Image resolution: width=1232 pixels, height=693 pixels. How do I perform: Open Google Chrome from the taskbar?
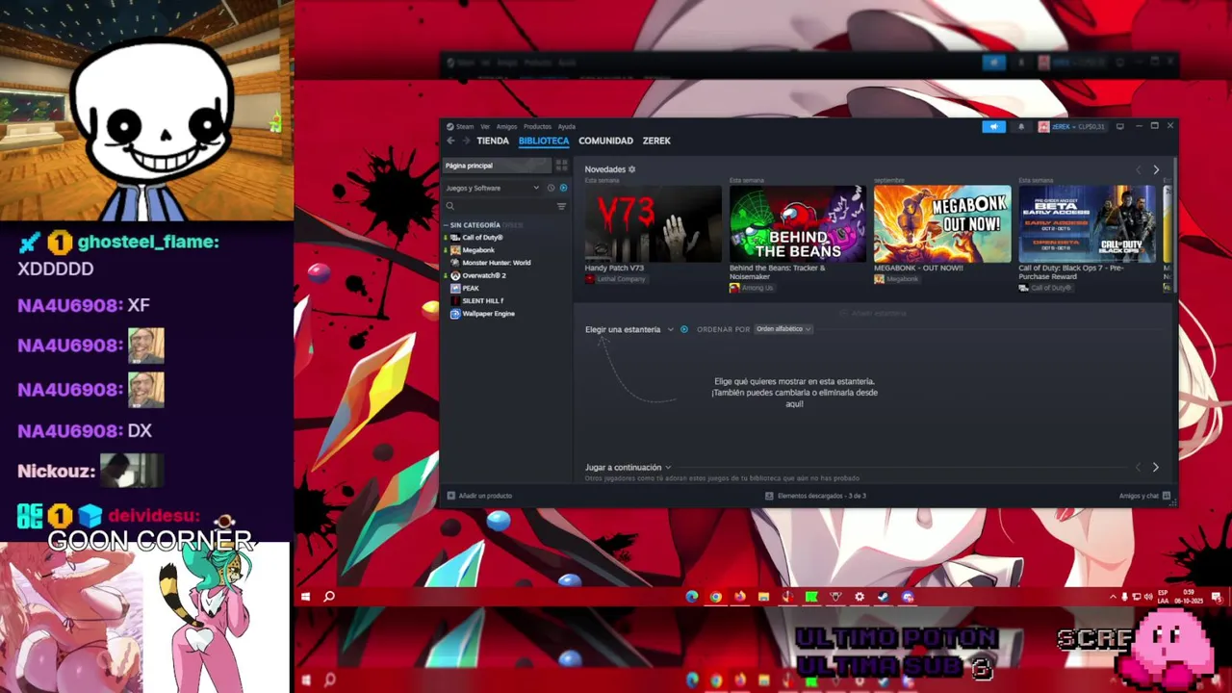(x=716, y=597)
